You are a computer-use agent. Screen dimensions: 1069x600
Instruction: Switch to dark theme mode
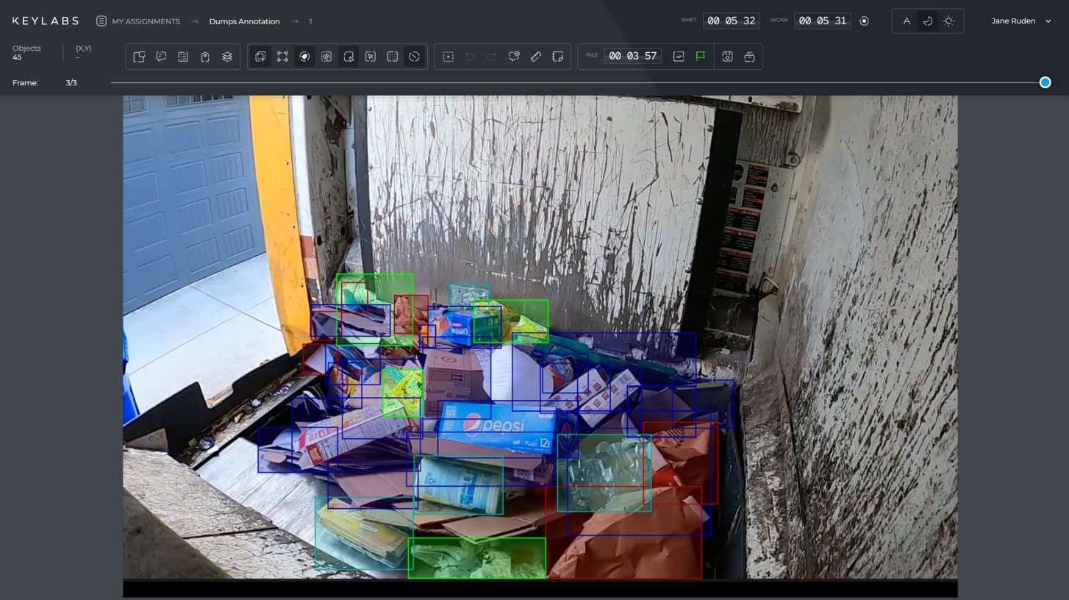(x=927, y=21)
